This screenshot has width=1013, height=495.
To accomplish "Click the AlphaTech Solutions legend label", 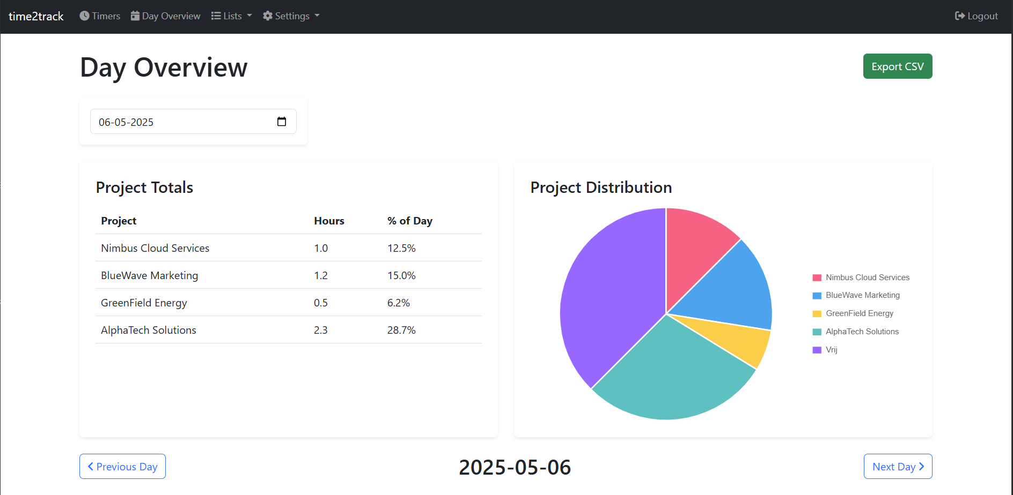I will pos(862,332).
